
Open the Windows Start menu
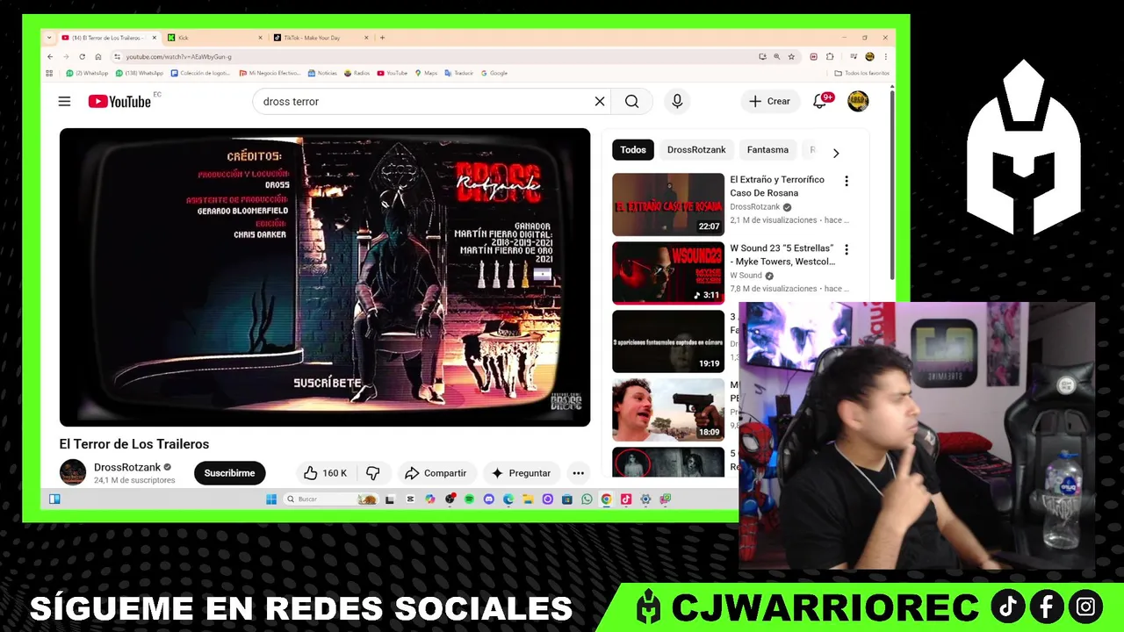[x=271, y=499]
